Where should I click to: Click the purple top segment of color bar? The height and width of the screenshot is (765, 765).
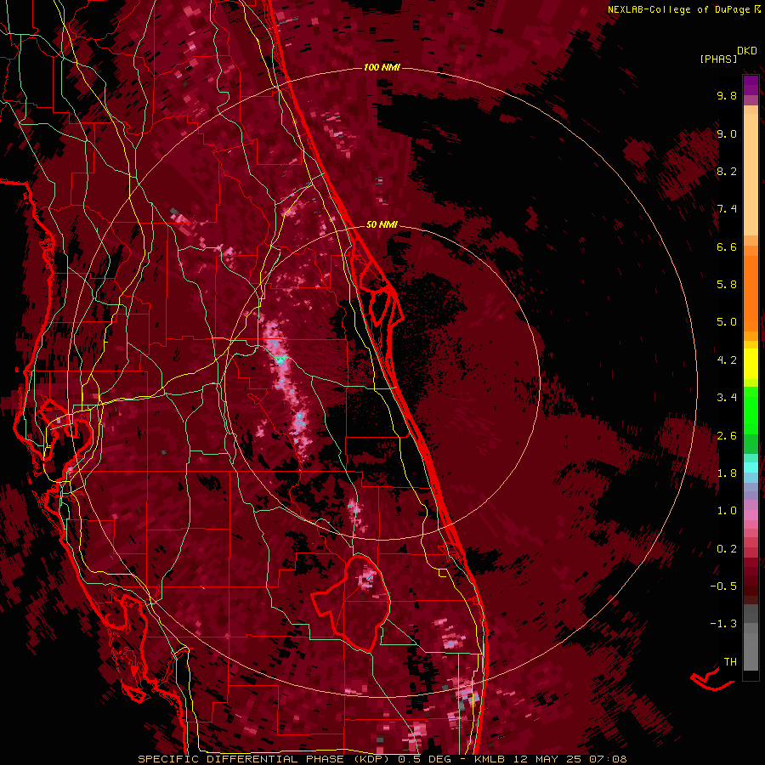coord(751,85)
